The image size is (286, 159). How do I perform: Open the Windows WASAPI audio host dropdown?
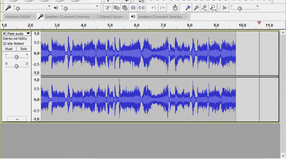20,16
